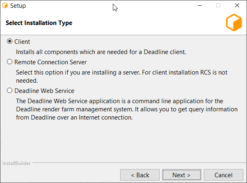Click the InstallBuilder label at bottom left
Screen dimensions: 247x183
pyautogui.click(x=16, y=163)
